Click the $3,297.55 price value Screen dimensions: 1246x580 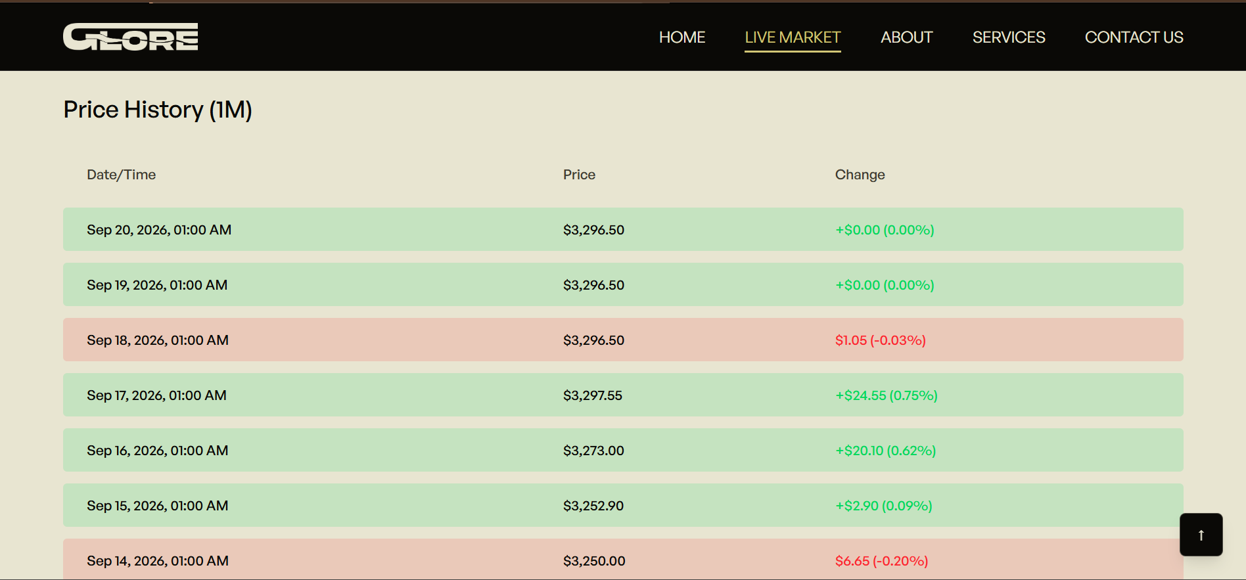[x=593, y=395]
